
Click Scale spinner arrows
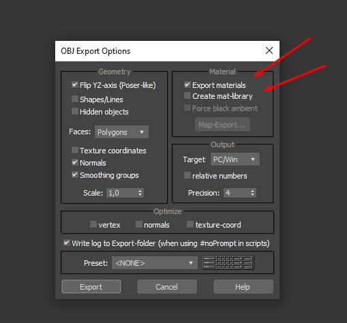(140, 193)
